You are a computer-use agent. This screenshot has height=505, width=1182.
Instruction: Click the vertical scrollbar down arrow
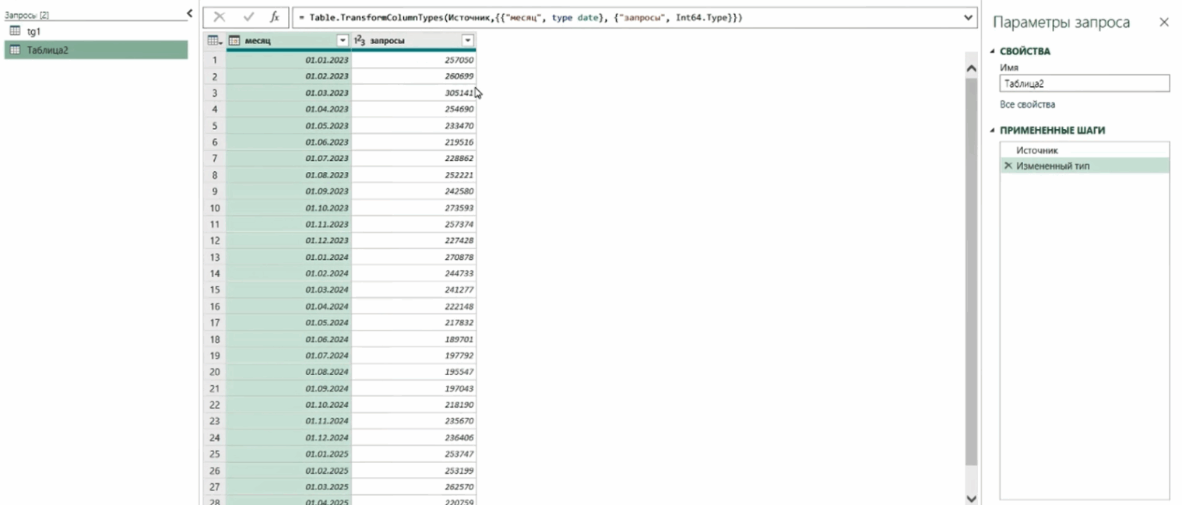pos(971,498)
